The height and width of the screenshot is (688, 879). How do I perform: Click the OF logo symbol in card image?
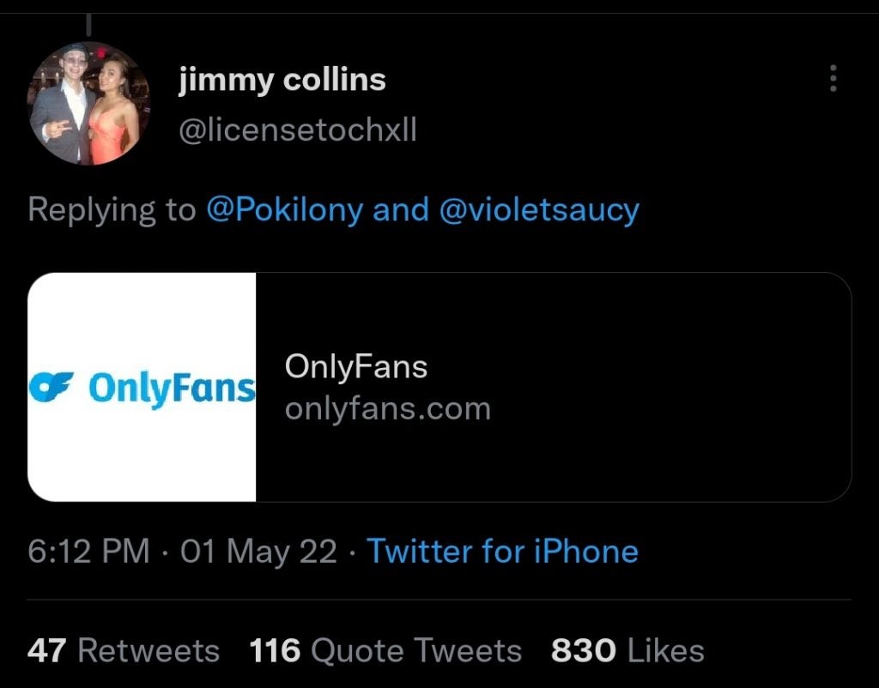tap(52, 387)
